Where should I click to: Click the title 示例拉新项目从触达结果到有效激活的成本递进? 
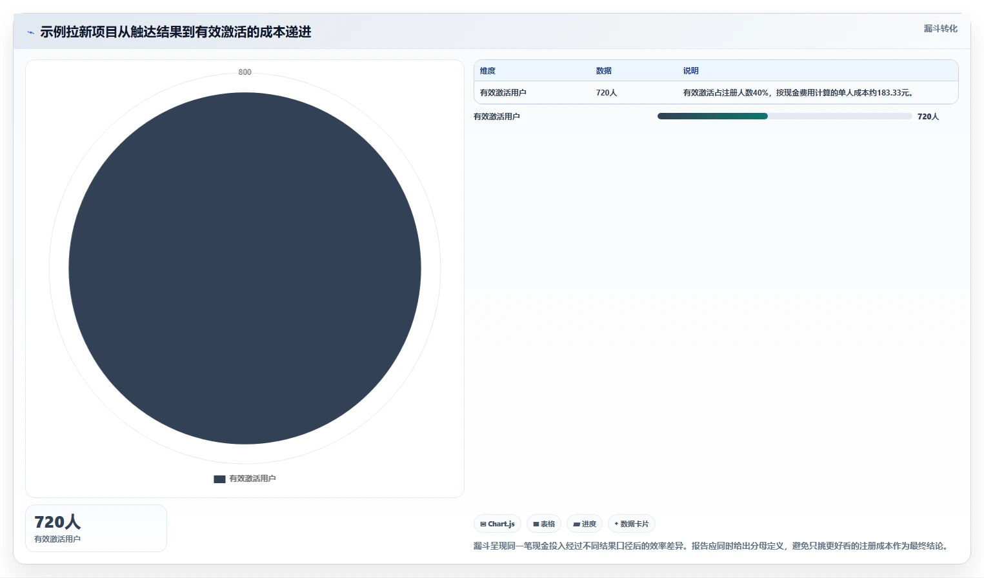click(x=176, y=32)
